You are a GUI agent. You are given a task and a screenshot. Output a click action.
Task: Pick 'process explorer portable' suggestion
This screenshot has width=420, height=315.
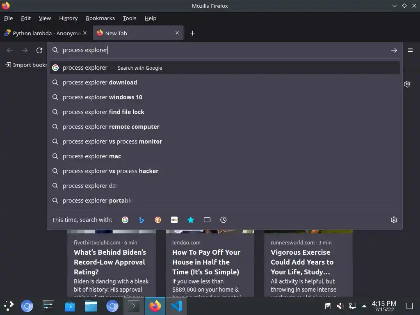[x=224, y=200]
